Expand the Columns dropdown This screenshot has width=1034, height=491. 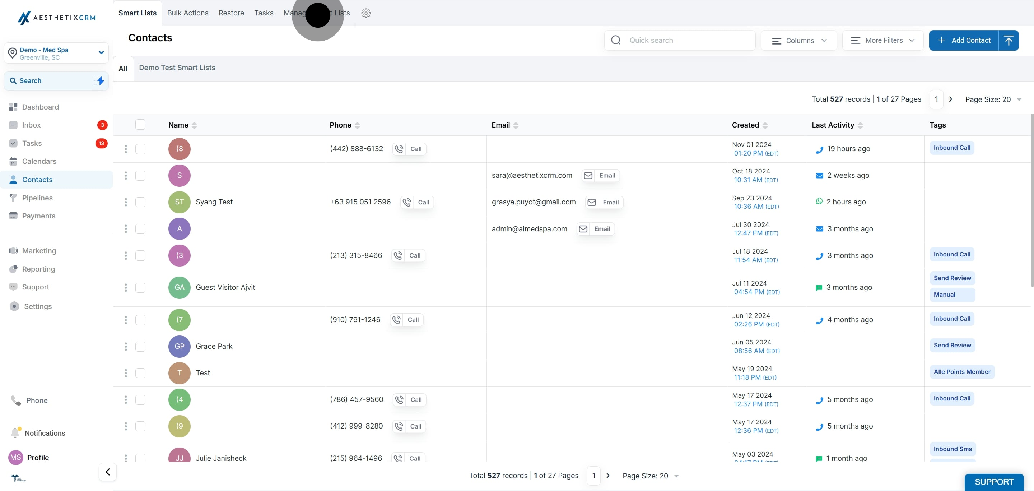click(799, 40)
